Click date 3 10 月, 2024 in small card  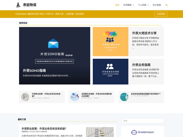[x=37, y=98]
